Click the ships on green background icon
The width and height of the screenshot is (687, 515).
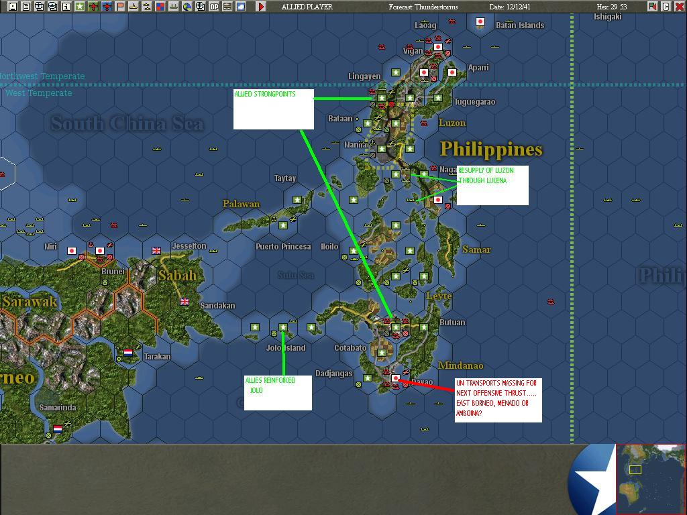[x=174, y=7]
